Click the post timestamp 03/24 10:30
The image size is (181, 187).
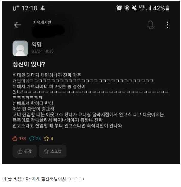coord(43,51)
